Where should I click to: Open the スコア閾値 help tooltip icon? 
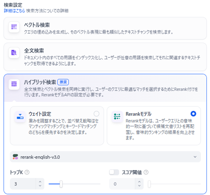pyautogui.click(x=146, y=172)
